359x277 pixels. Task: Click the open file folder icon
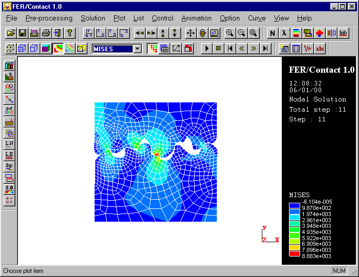[x=10, y=33]
